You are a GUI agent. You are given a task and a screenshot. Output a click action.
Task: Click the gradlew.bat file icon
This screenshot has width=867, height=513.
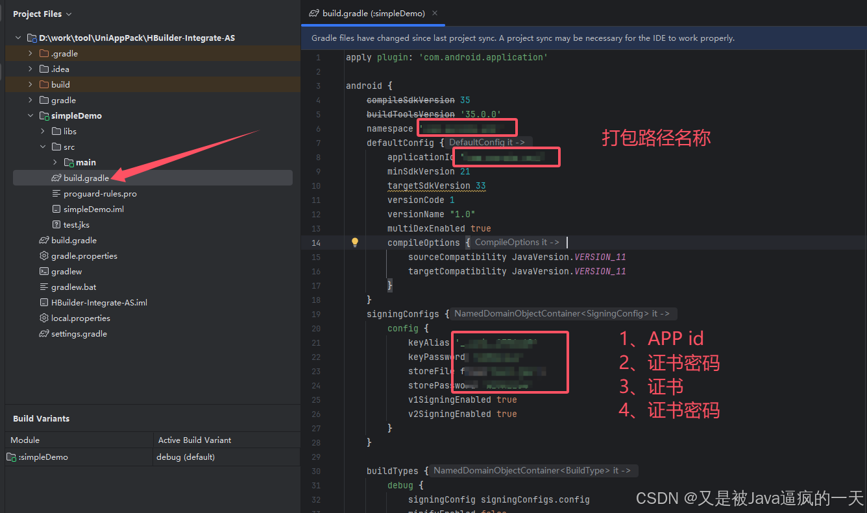(x=44, y=287)
